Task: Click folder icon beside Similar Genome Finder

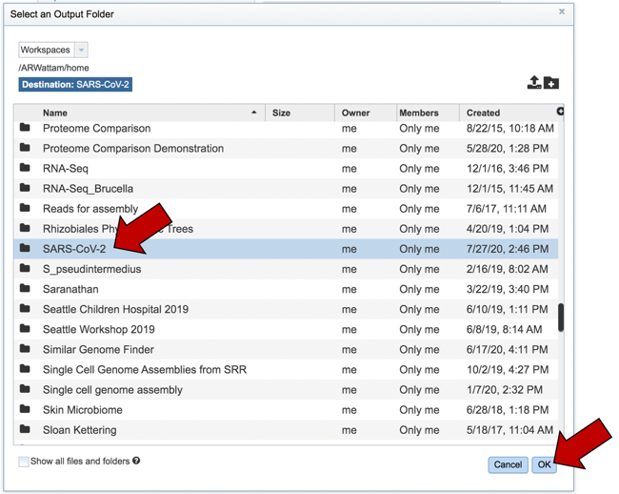Action: [x=25, y=350]
